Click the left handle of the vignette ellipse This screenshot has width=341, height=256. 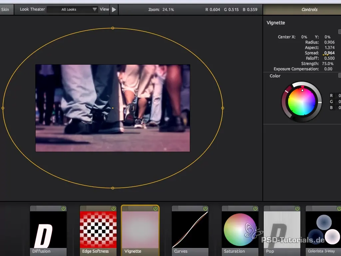3,108
